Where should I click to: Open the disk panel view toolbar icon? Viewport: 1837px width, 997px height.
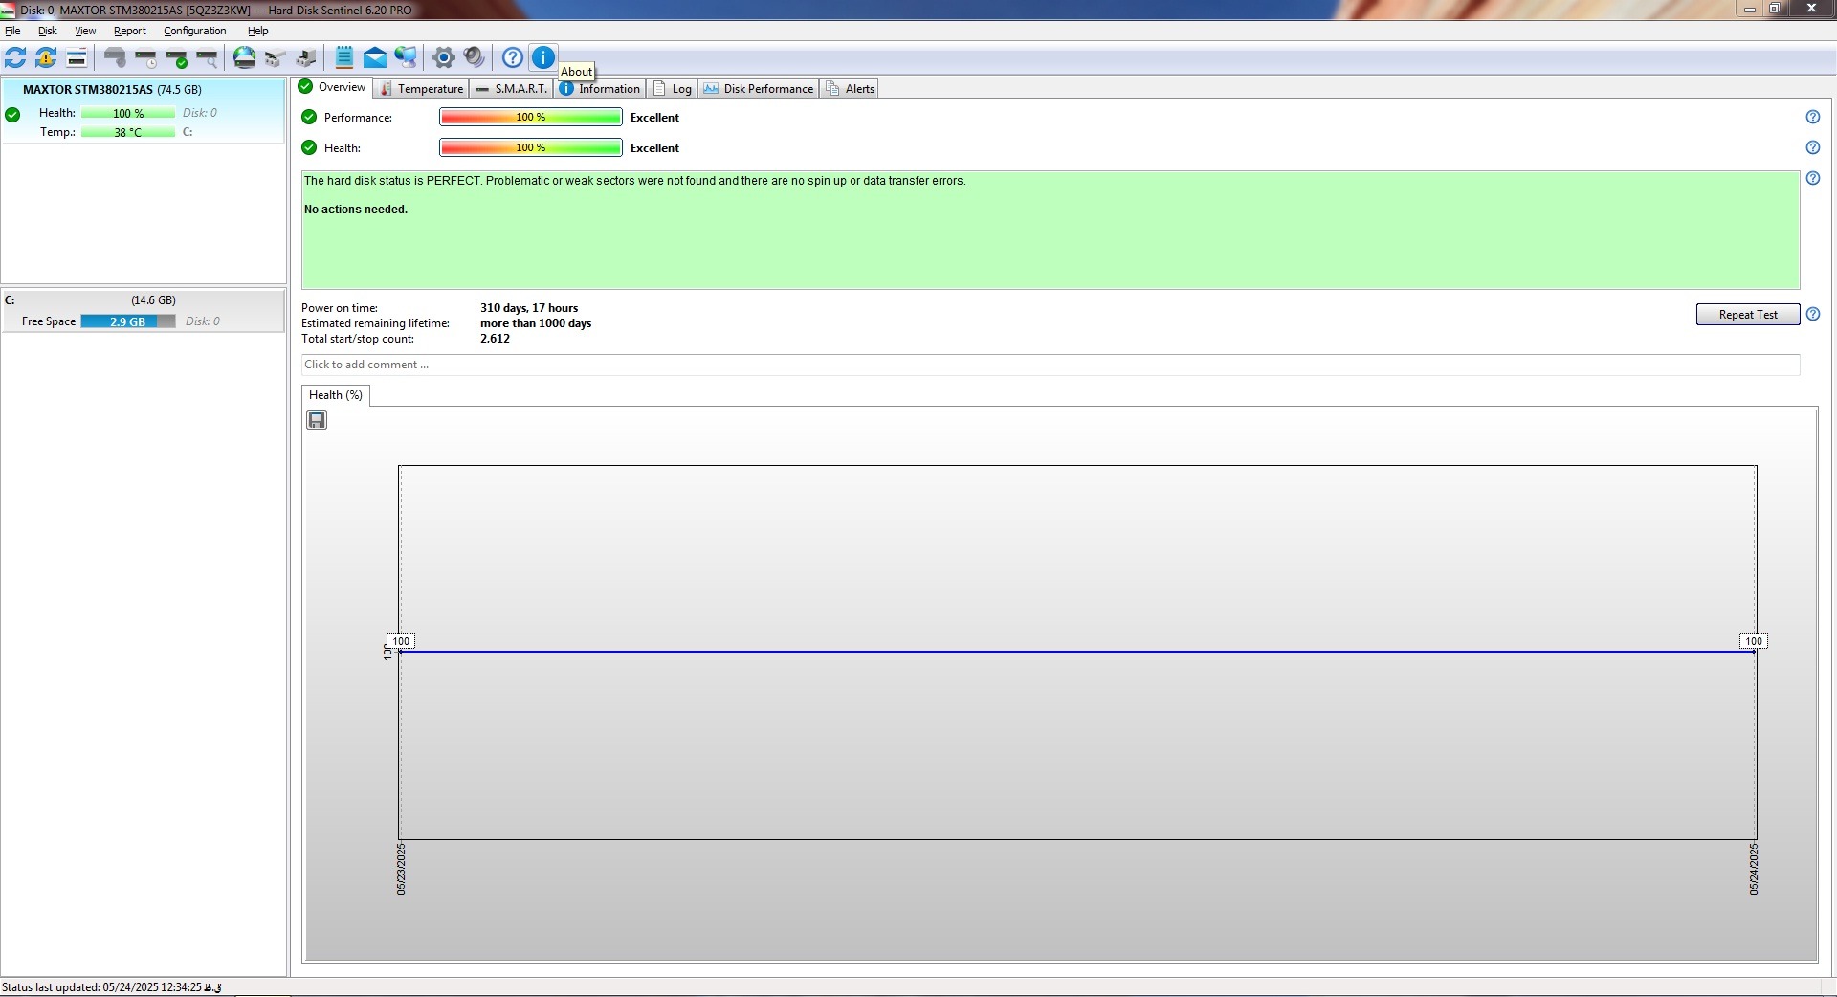click(77, 57)
